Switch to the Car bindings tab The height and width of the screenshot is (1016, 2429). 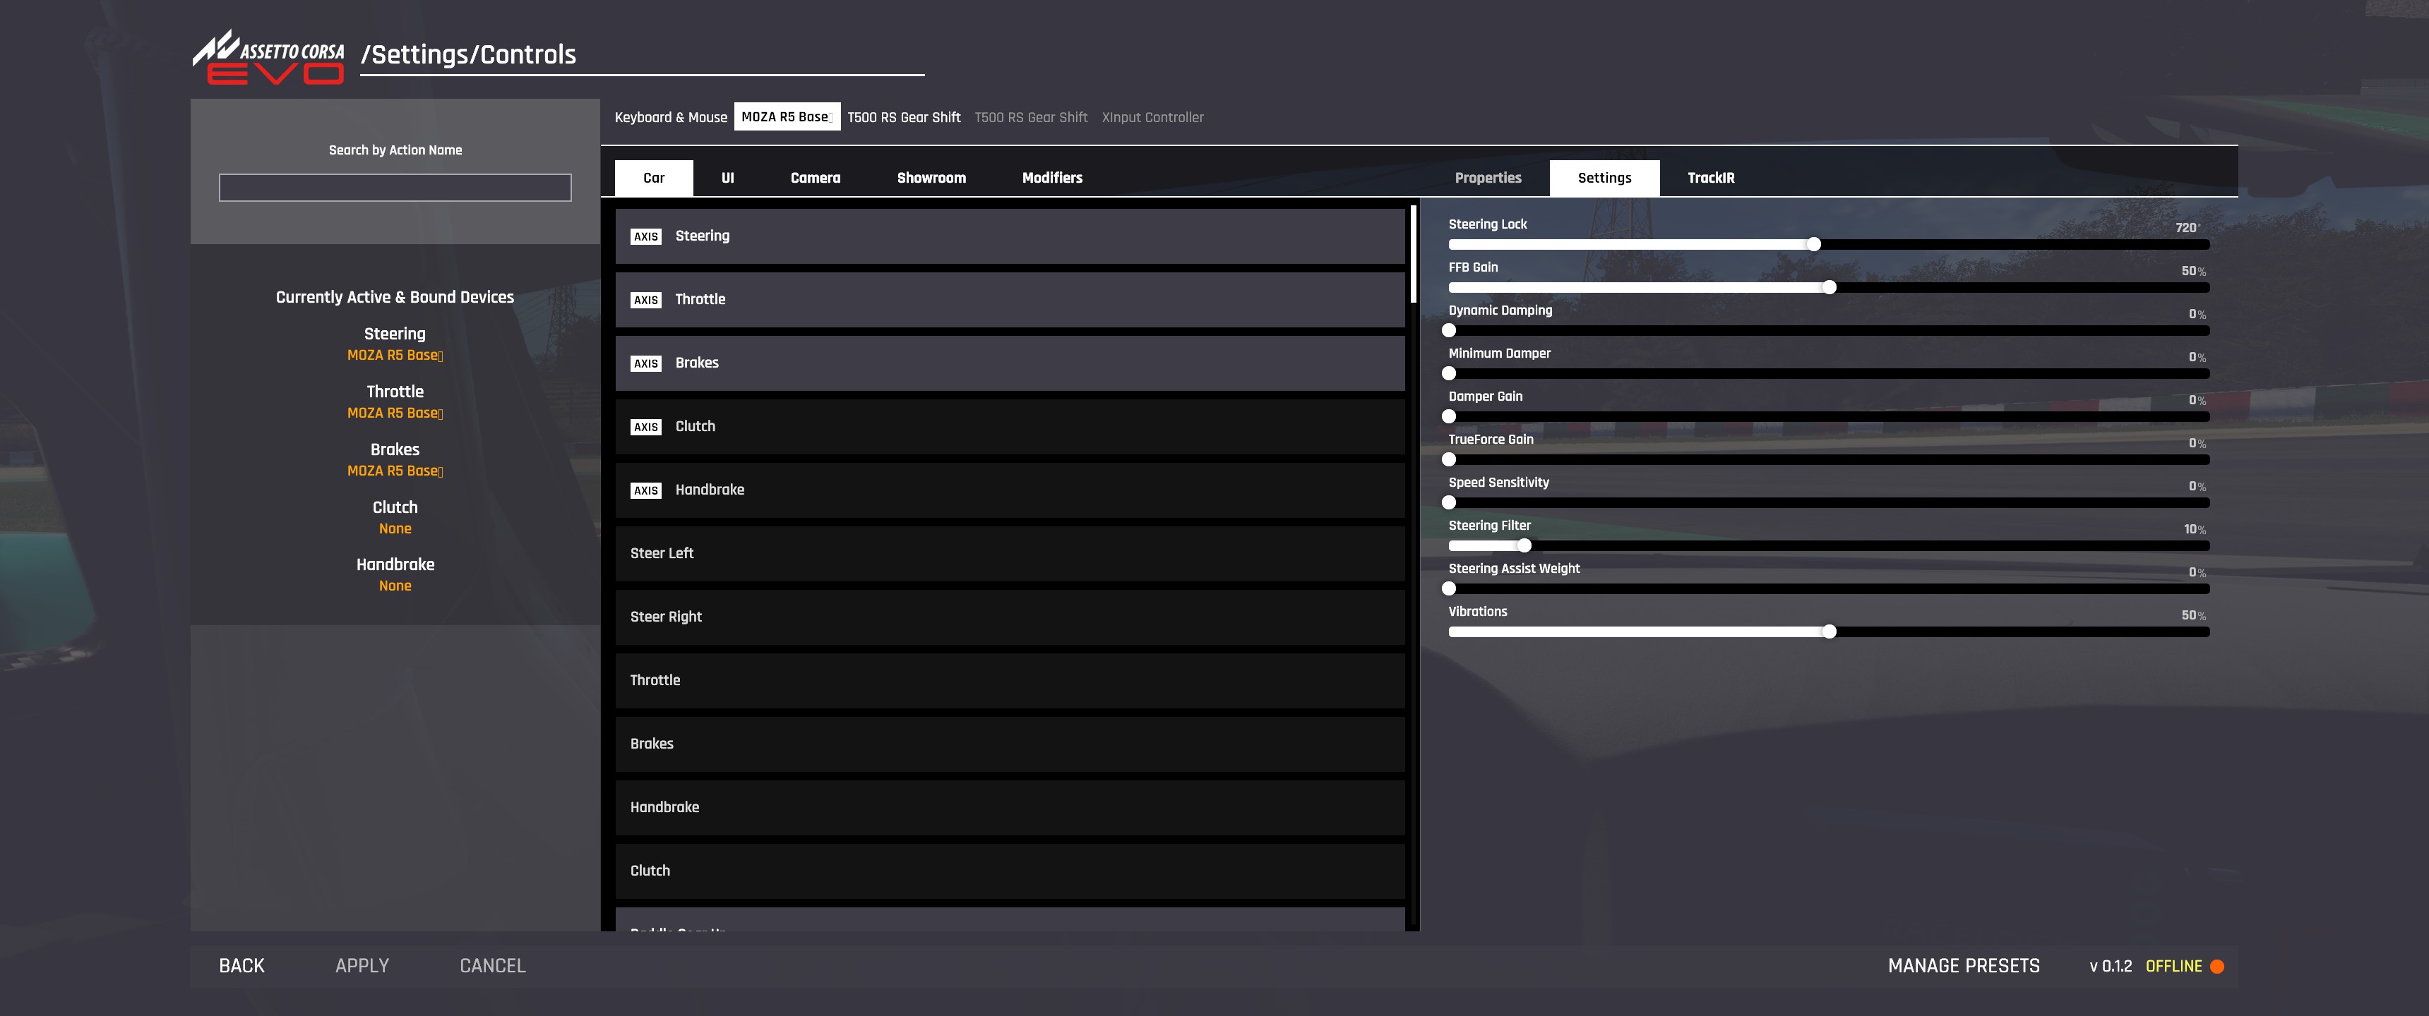coord(653,178)
